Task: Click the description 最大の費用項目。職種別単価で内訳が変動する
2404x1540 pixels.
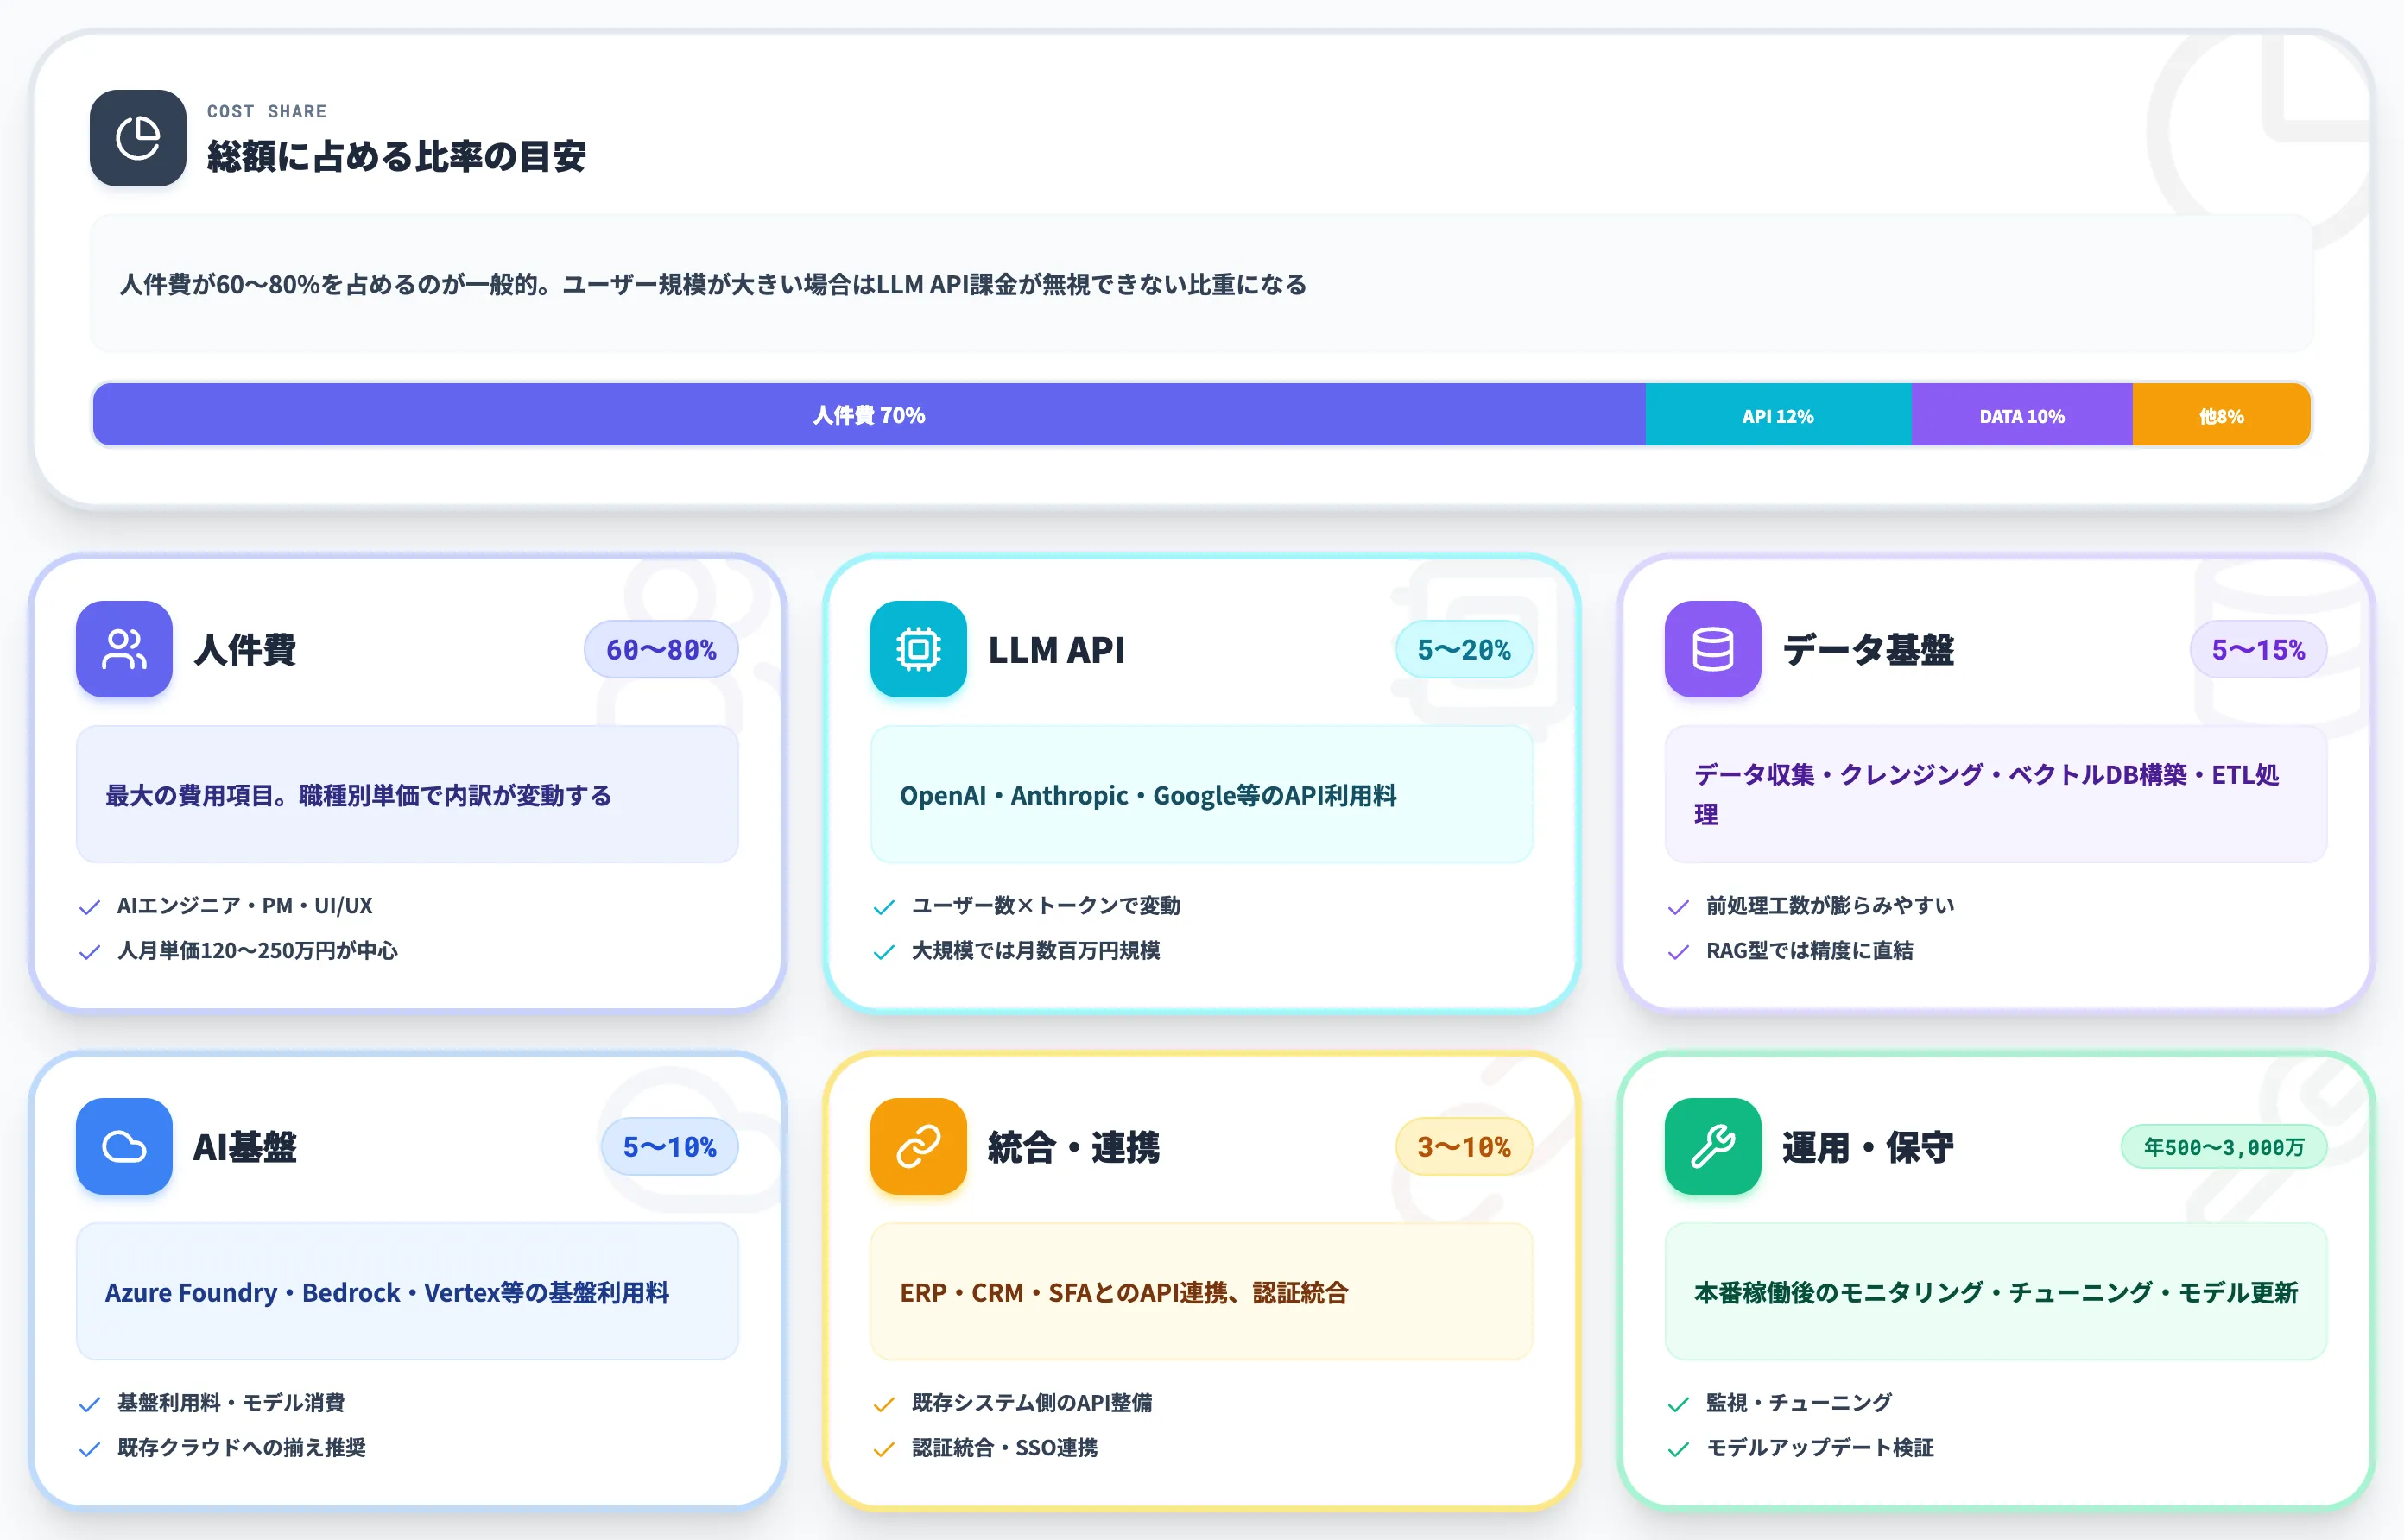Action: [x=359, y=796]
